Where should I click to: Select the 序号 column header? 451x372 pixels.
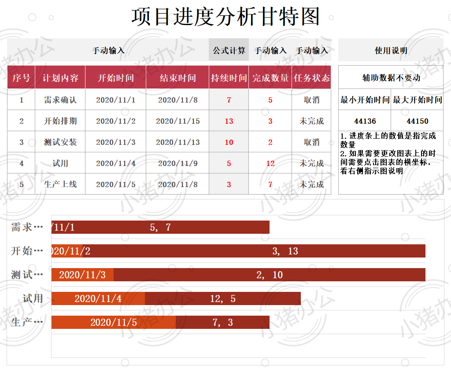(21, 77)
